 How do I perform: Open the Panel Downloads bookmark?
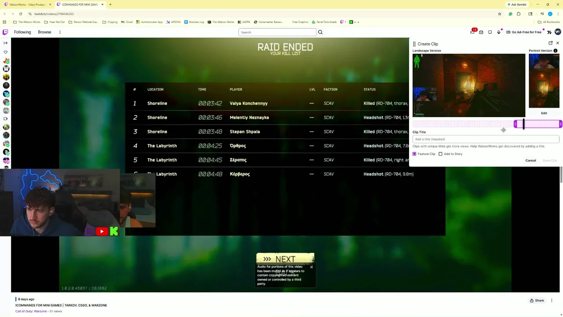324,22
